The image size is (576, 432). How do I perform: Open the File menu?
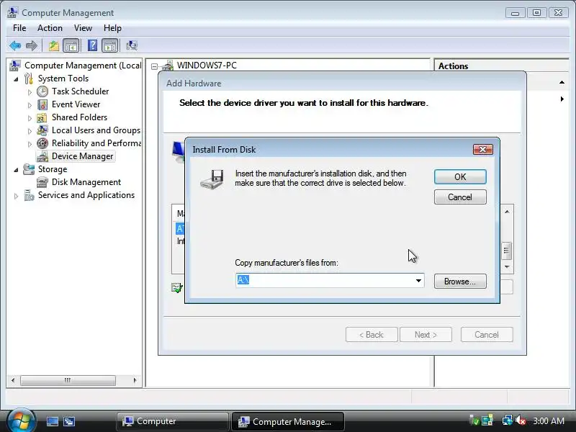click(19, 28)
